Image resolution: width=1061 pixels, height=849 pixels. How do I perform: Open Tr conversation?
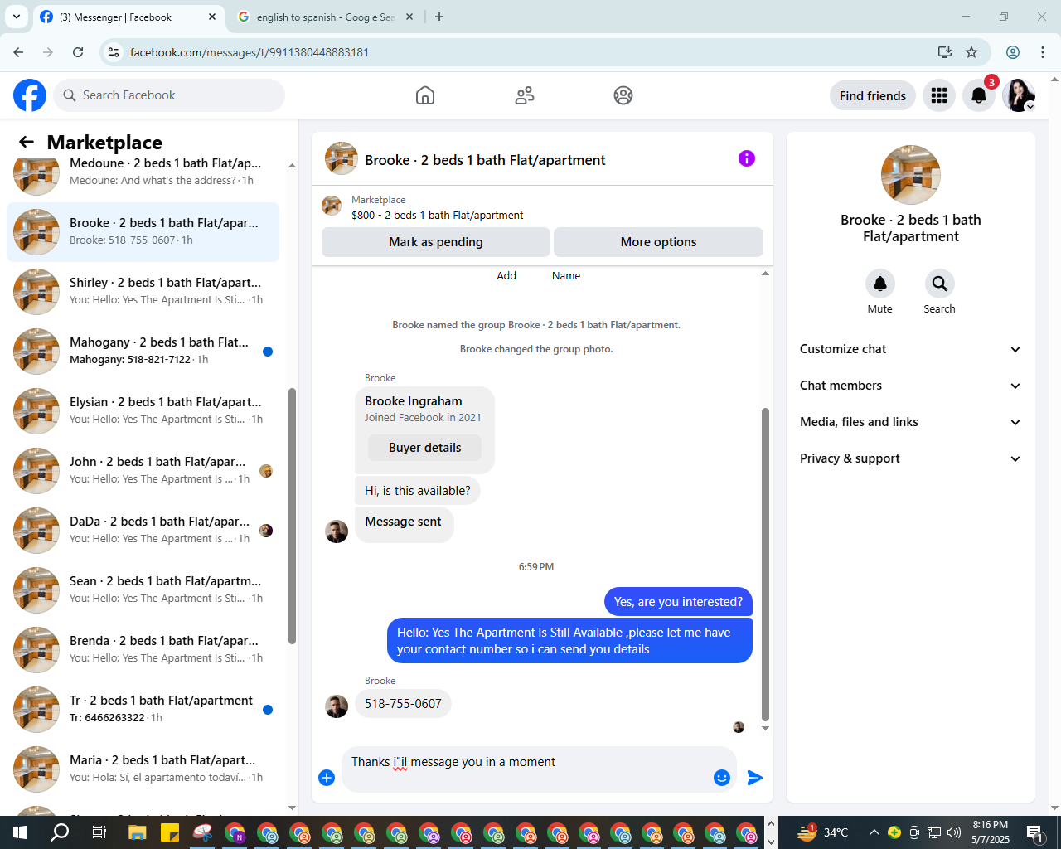coord(143,709)
